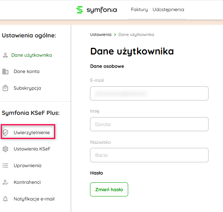Click the Imię field containing Dorota
Screen dimensions: 223x212
click(149, 124)
